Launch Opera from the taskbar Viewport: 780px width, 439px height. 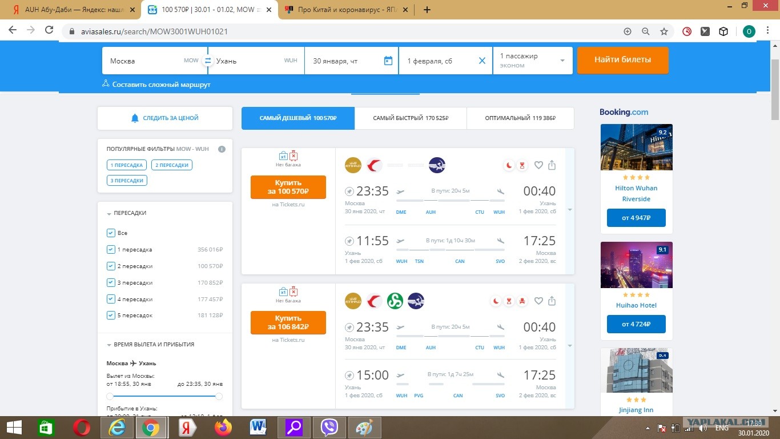82,428
